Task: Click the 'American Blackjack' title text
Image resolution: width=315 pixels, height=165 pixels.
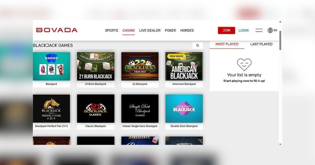Action: [x=184, y=84]
